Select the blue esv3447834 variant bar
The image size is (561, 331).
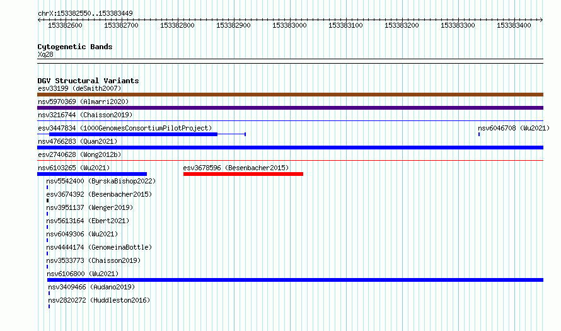(x=133, y=134)
